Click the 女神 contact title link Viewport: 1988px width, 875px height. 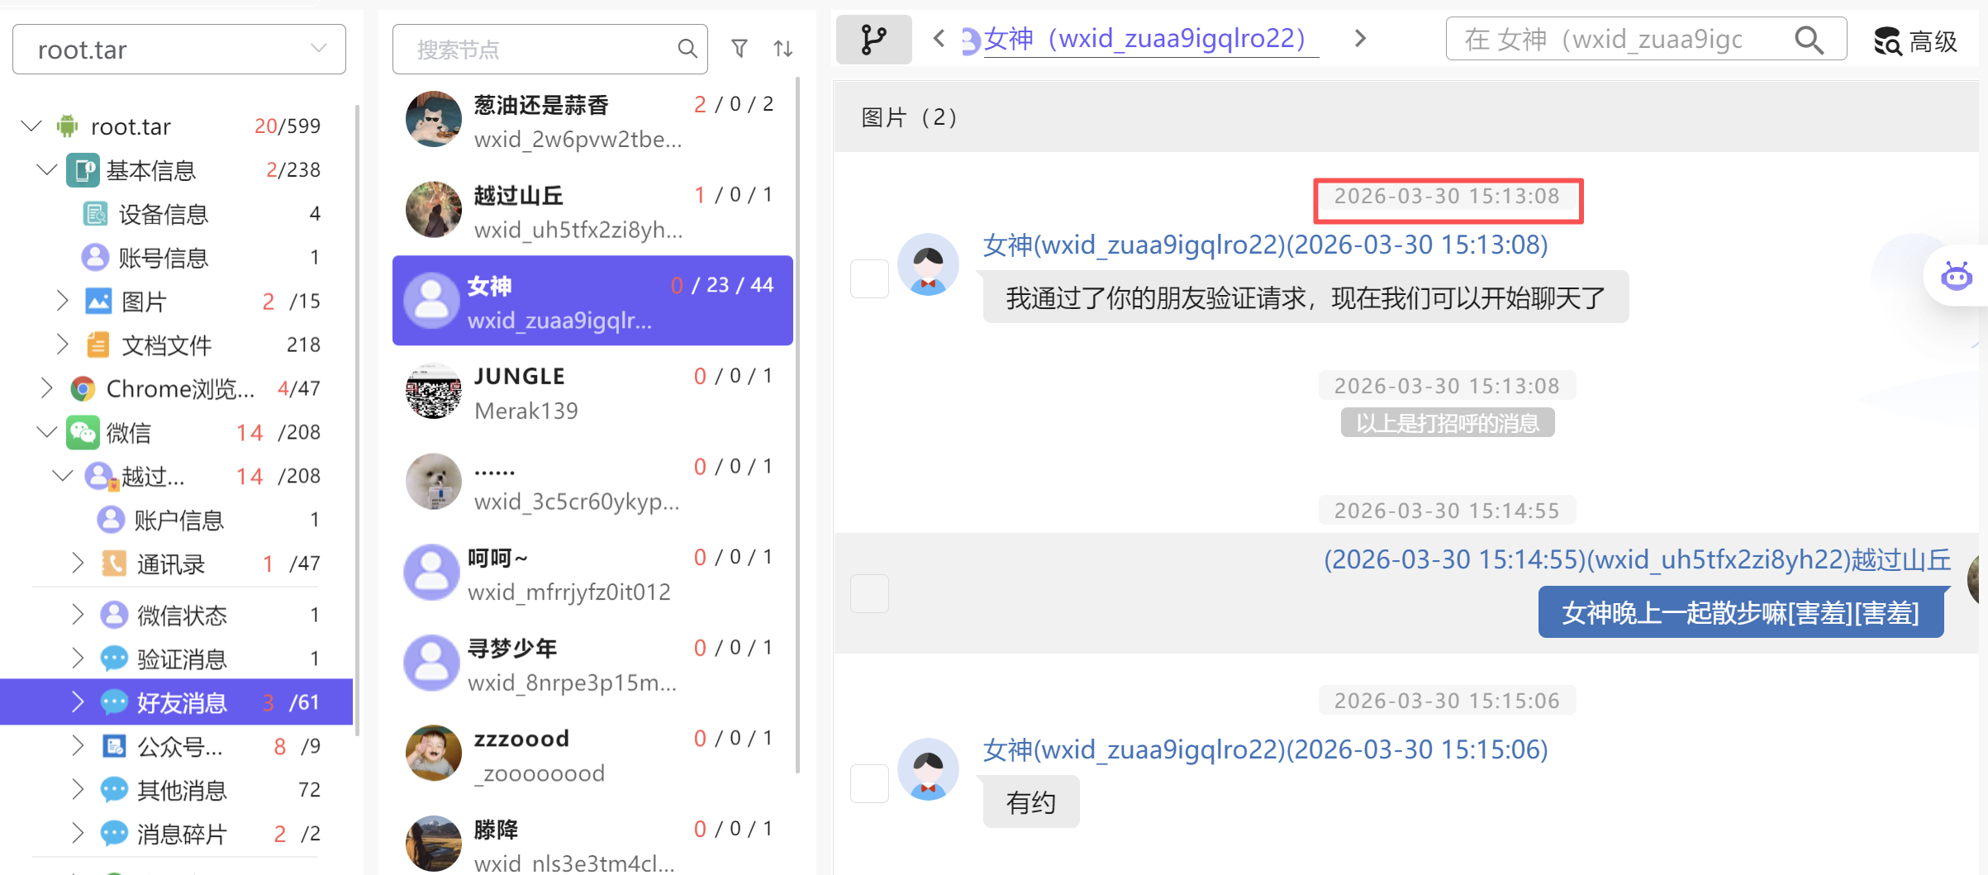(1144, 39)
